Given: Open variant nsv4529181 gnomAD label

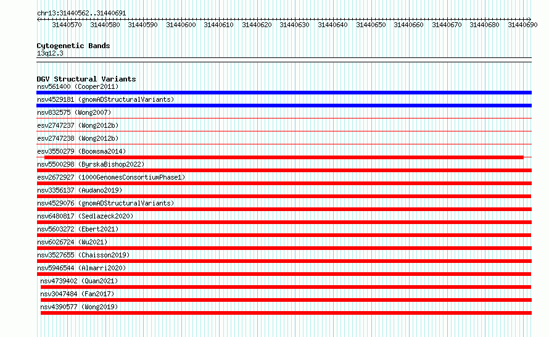Looking at the screenshot, I should click(x=105, y=99).
